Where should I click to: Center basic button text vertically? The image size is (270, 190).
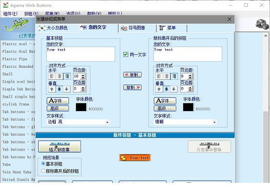point(59,89)
